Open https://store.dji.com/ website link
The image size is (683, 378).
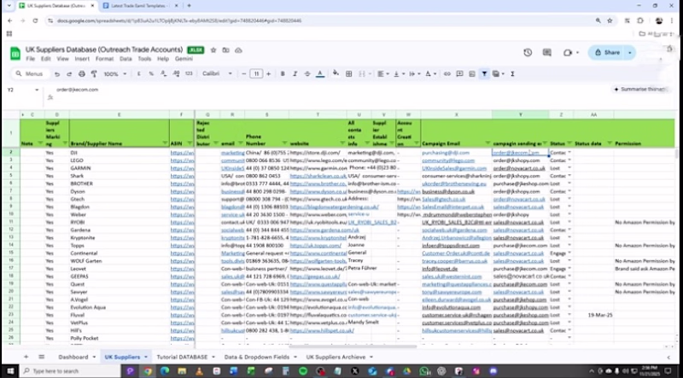click(315, 153)
